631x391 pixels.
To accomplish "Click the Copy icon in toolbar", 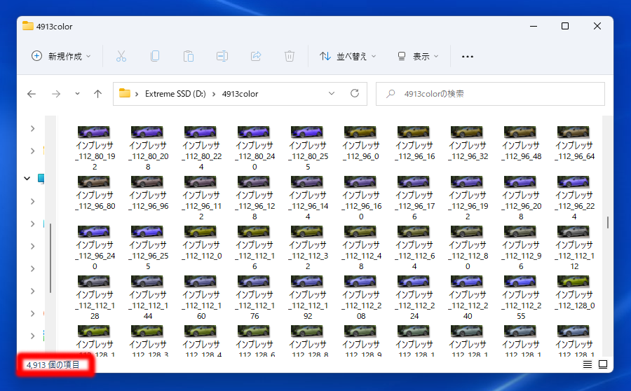I will coord(155,56).
